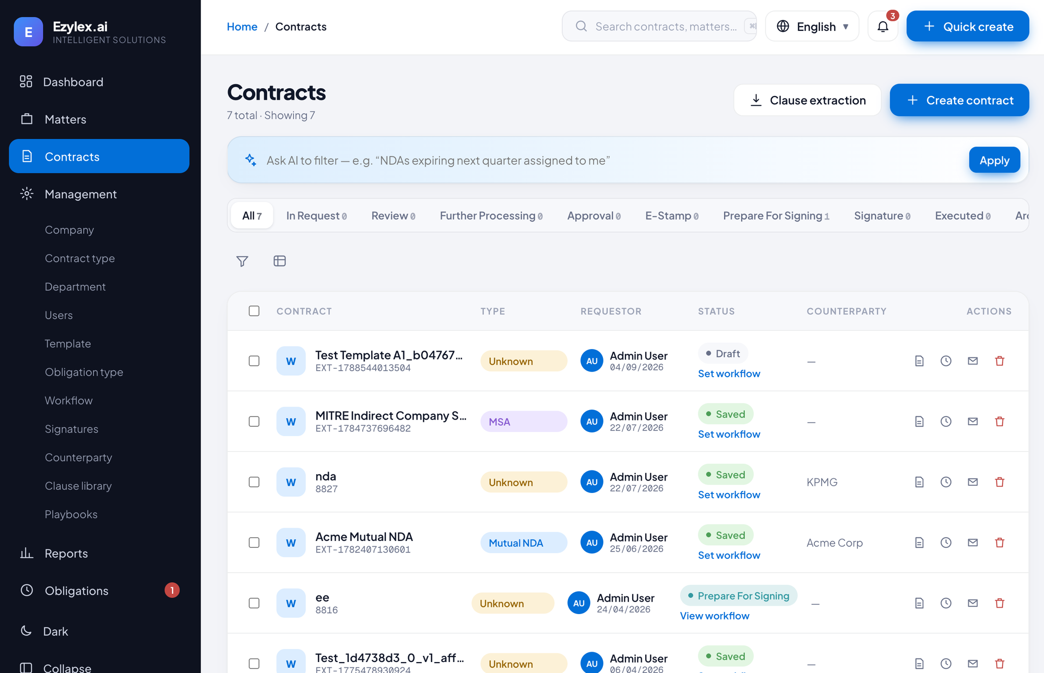
Task: Click View workflow for ee contract
Action: (714, 616)
